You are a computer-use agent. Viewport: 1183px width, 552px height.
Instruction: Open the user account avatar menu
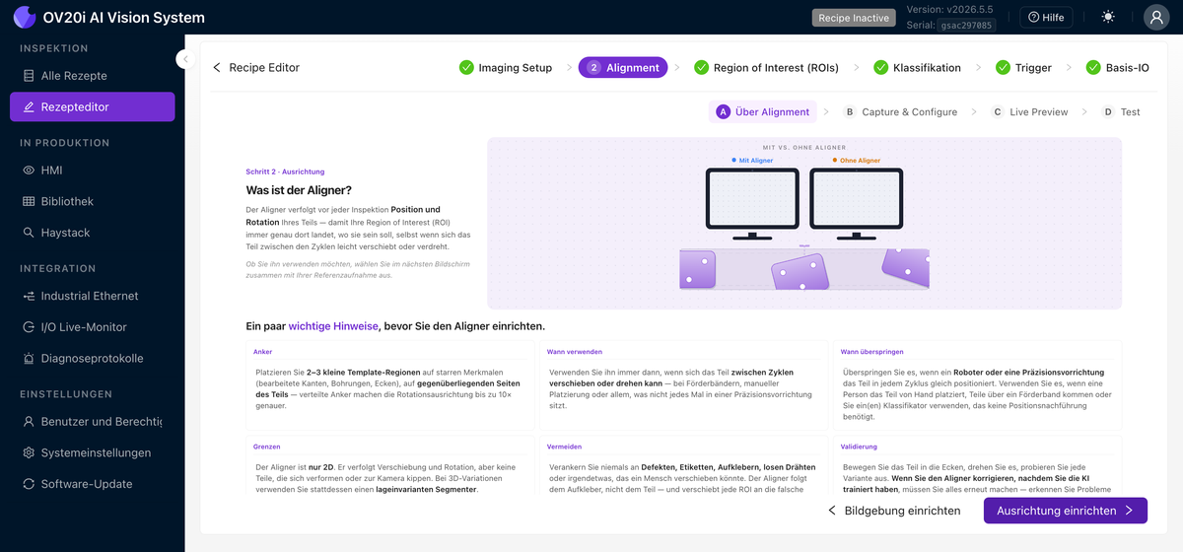point(1156,17)
